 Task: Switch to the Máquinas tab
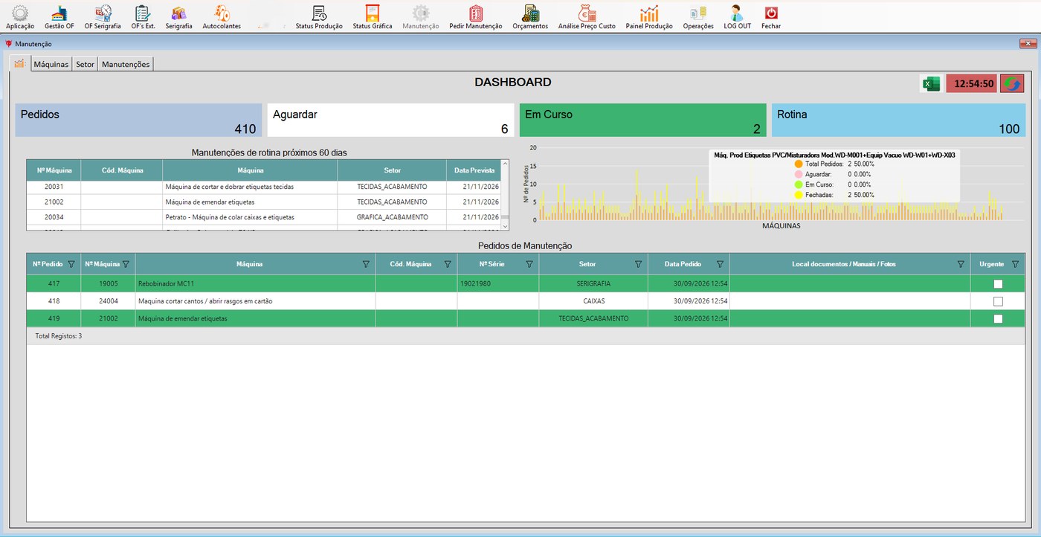[x=51, y=65]
